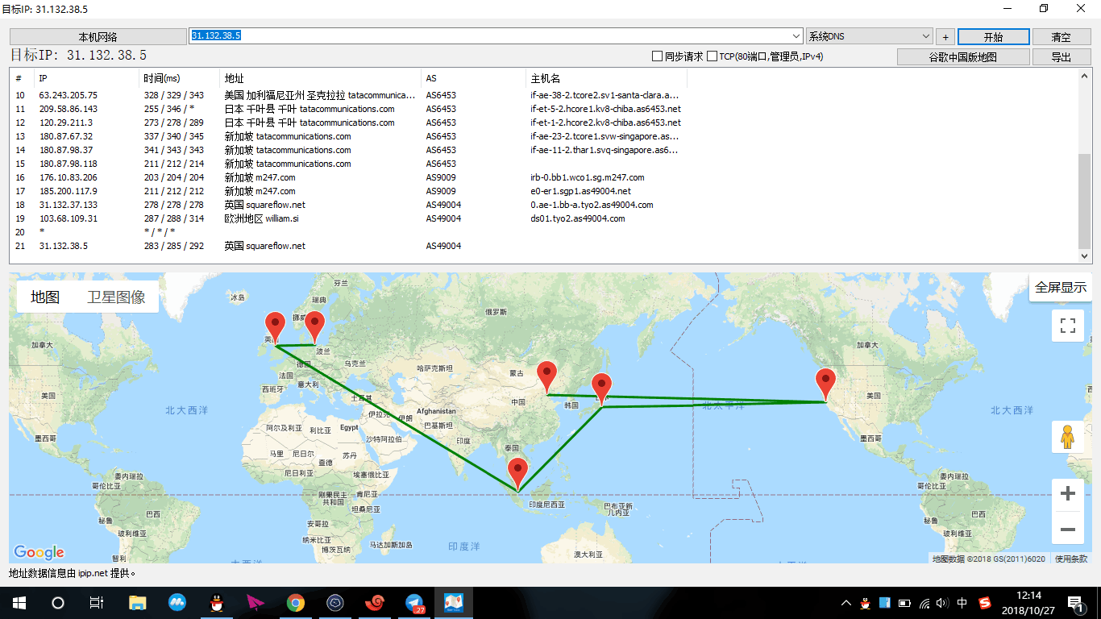Sort by the AS column header
Viewport: 1101px width, 619px height.
click(x=474, y=78)
